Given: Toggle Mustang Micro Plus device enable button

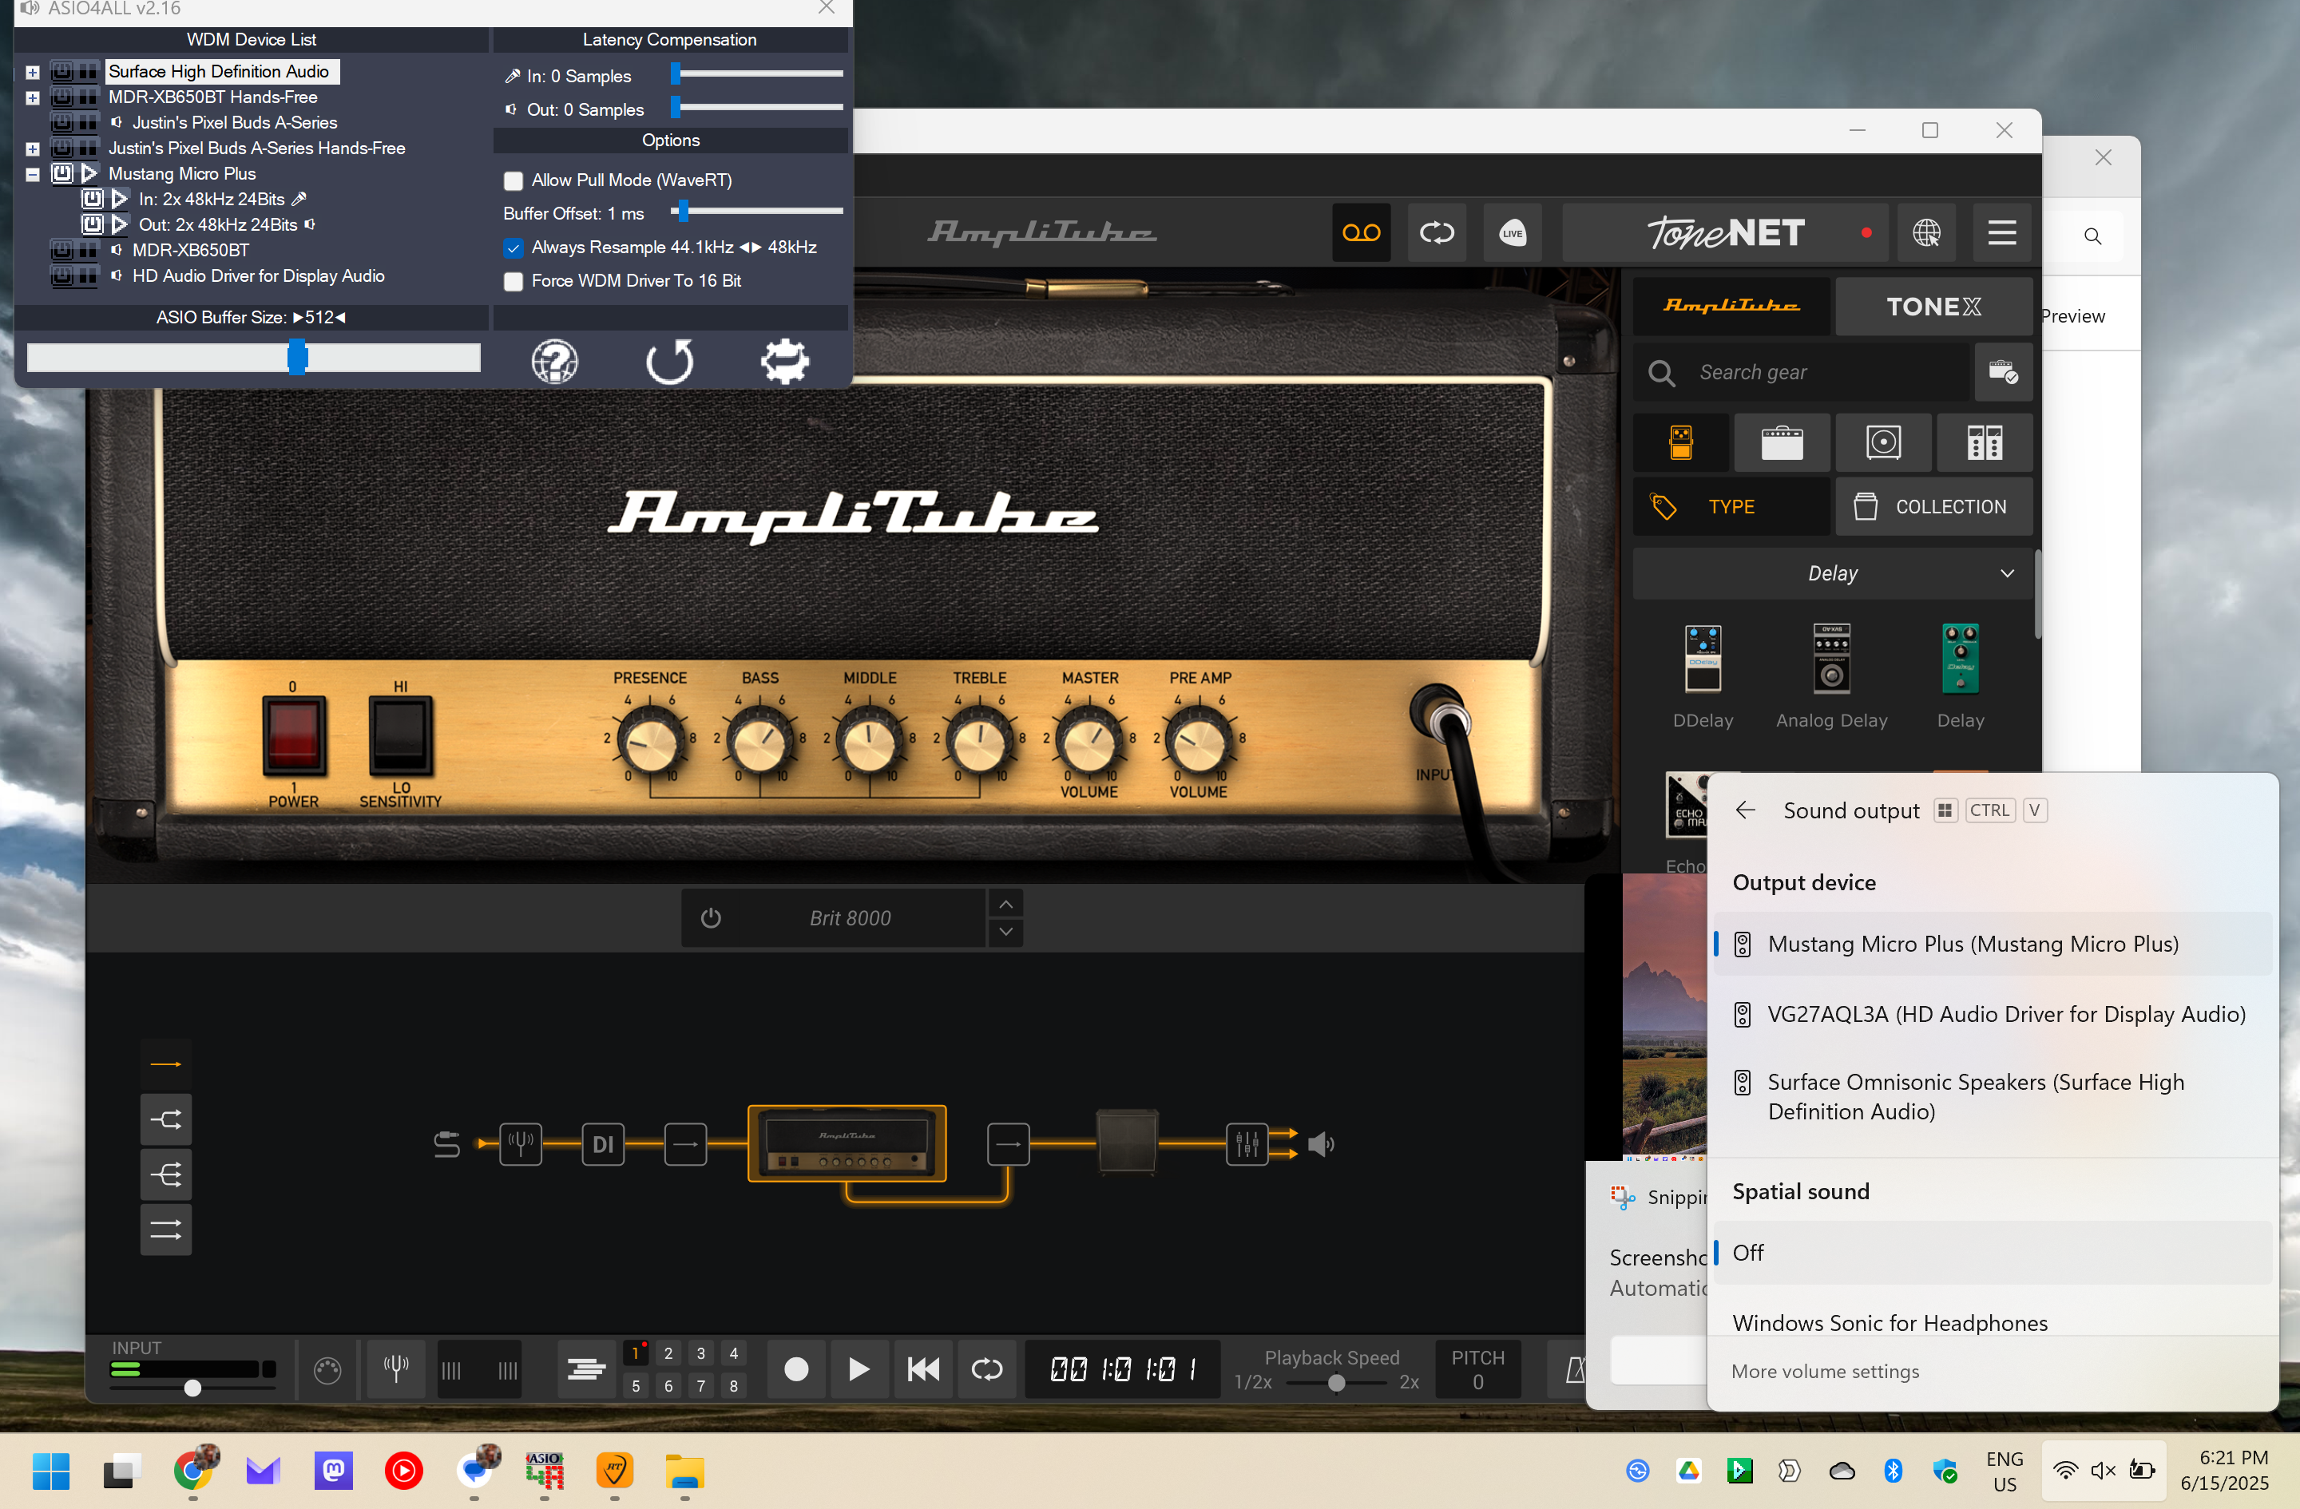Looking at the screenshot, I should [61, 174].
